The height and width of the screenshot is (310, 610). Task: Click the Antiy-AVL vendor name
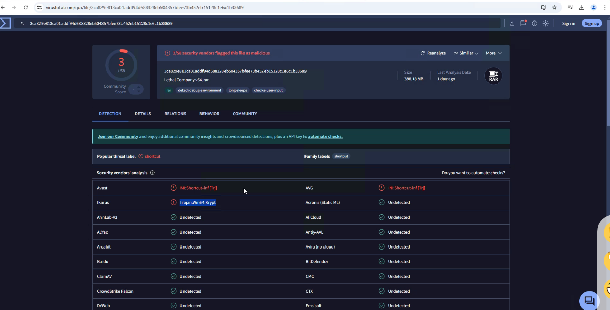tap(314, 232)
